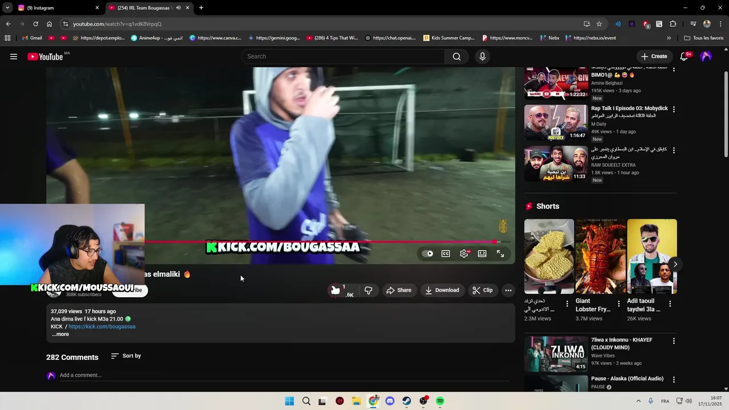Click the page vertical scrollbar

point(726,114)
